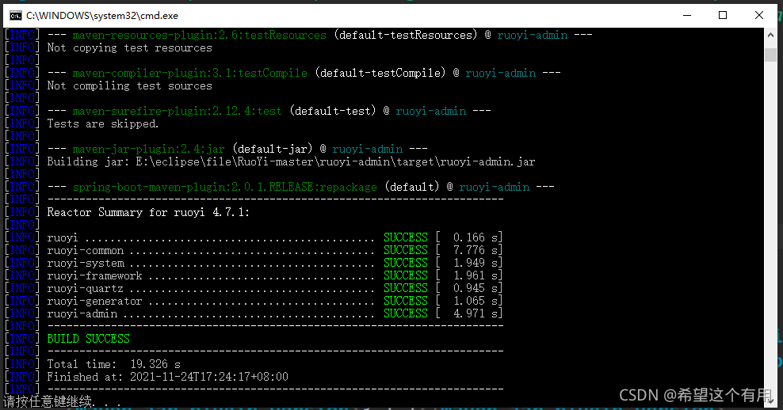Click 'Not compiling test sources' line

pyautogui.click(x=130, y=85)
